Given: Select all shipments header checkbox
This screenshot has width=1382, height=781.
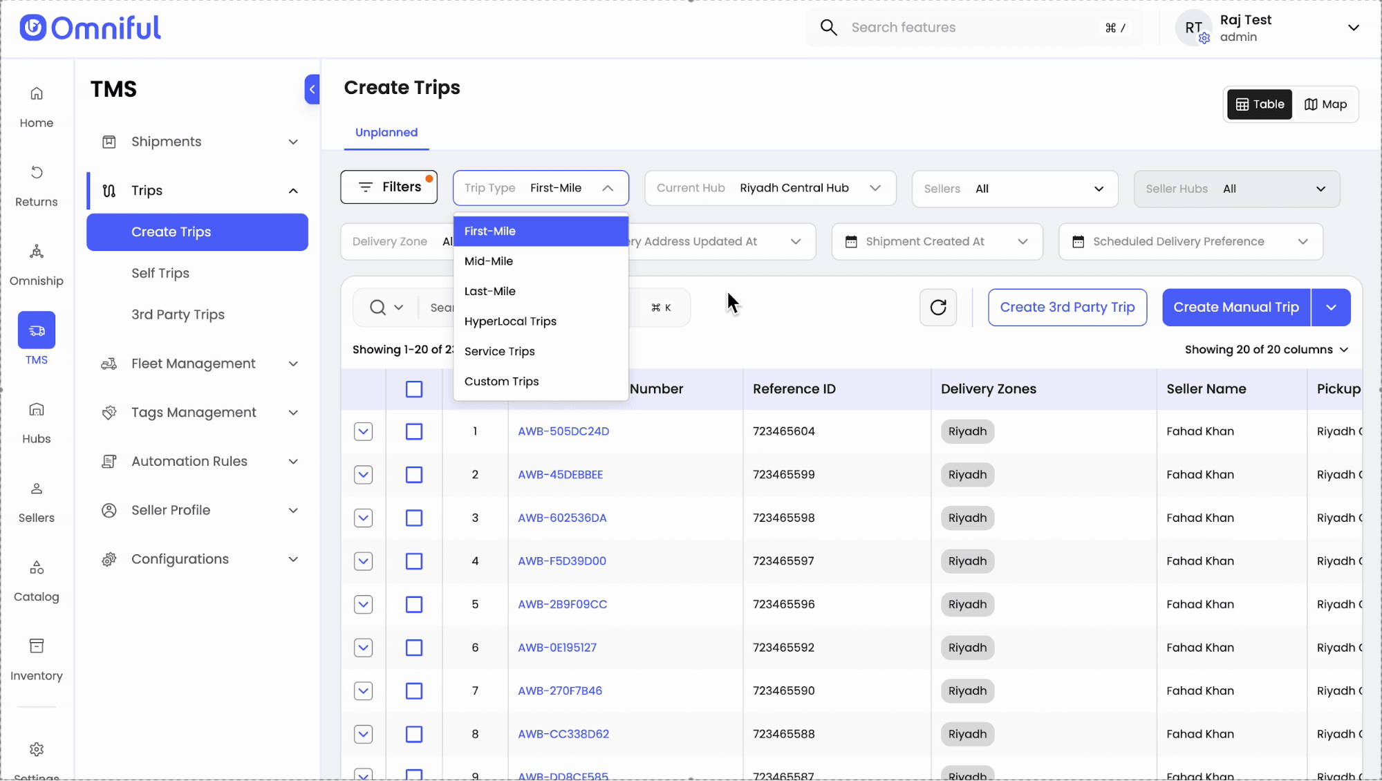Looking at the screenshot, I should coord(414,389).
